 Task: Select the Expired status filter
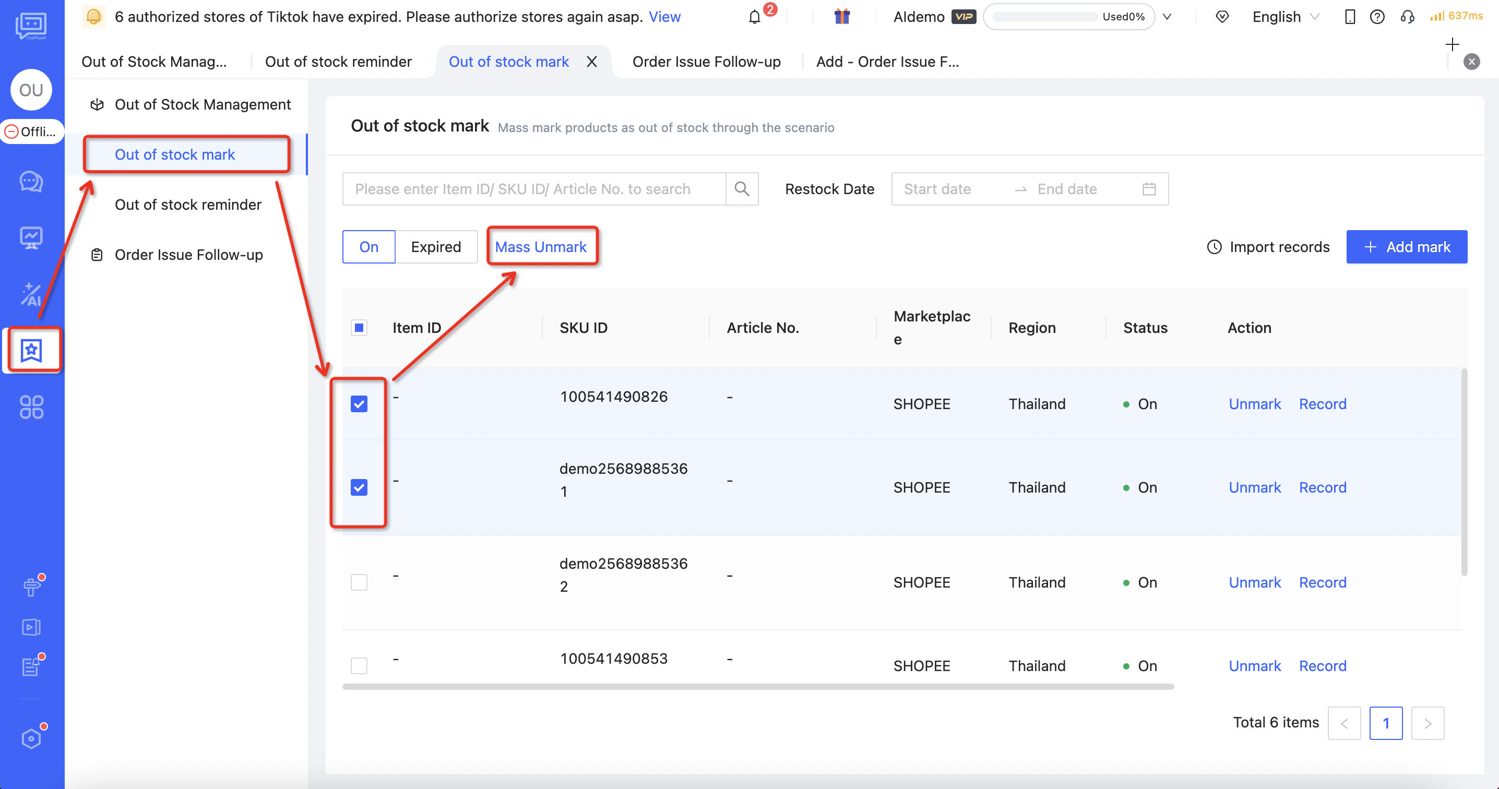click(x=436, y=247)
